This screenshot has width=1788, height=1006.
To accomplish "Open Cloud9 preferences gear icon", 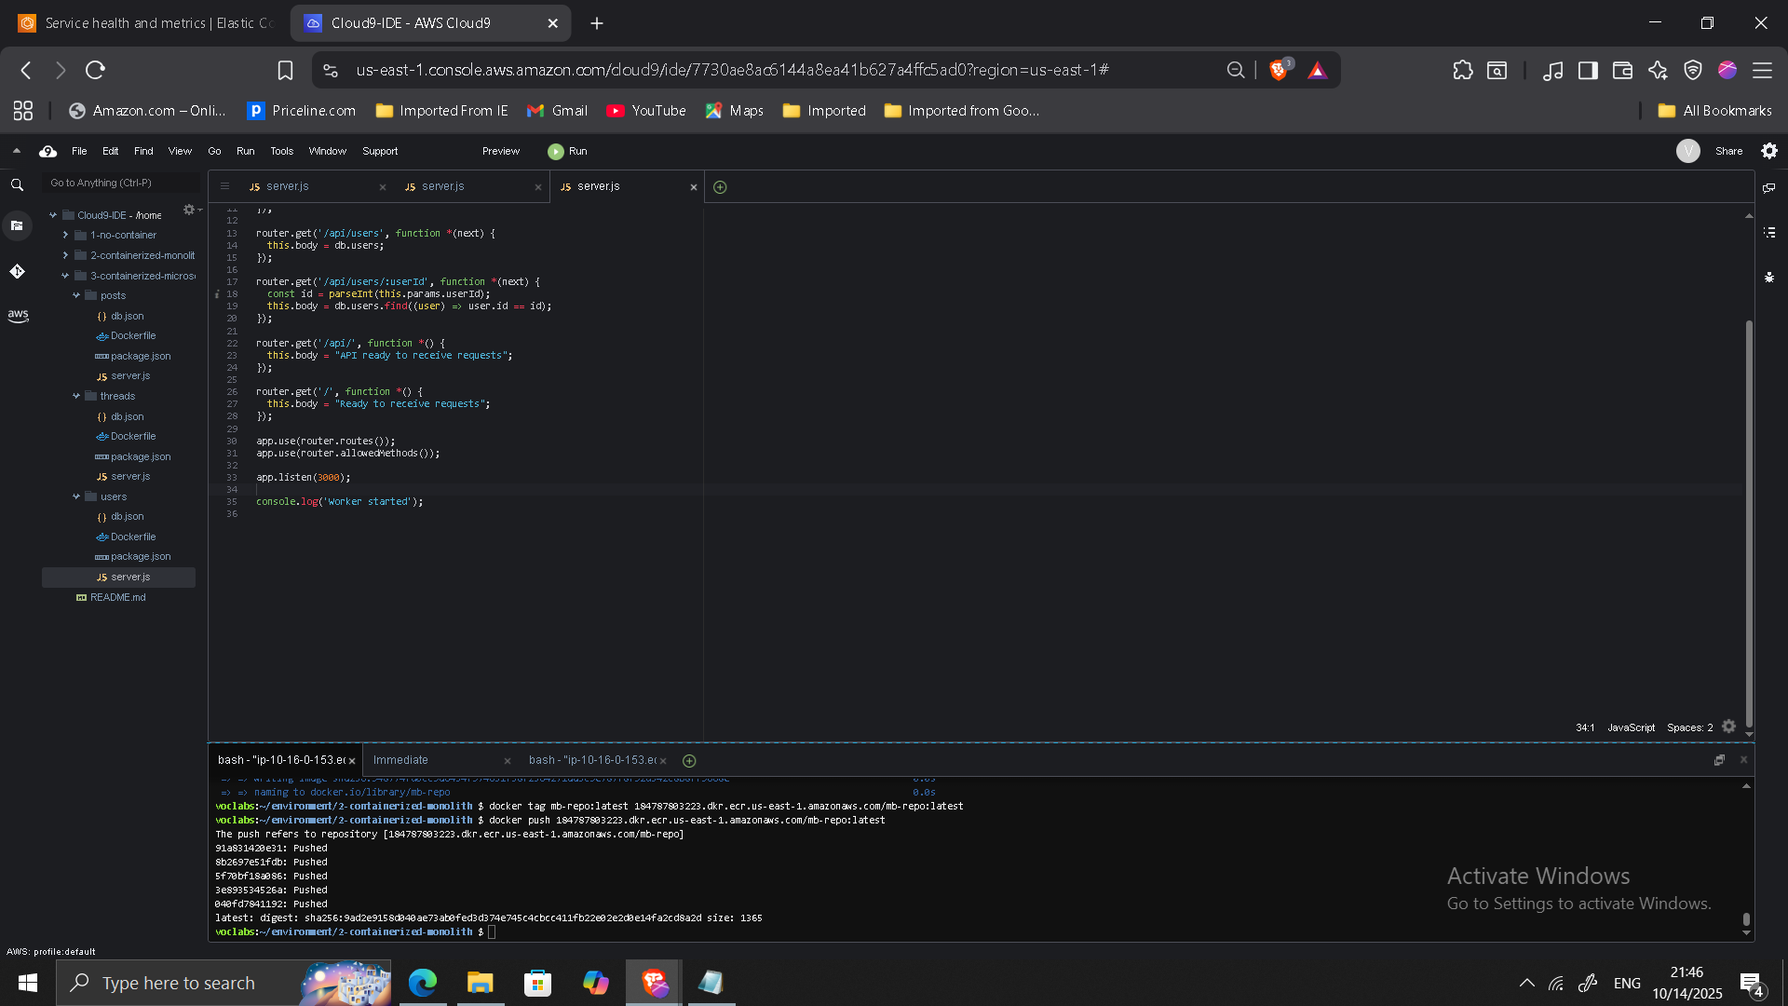I will point(1769,151).
